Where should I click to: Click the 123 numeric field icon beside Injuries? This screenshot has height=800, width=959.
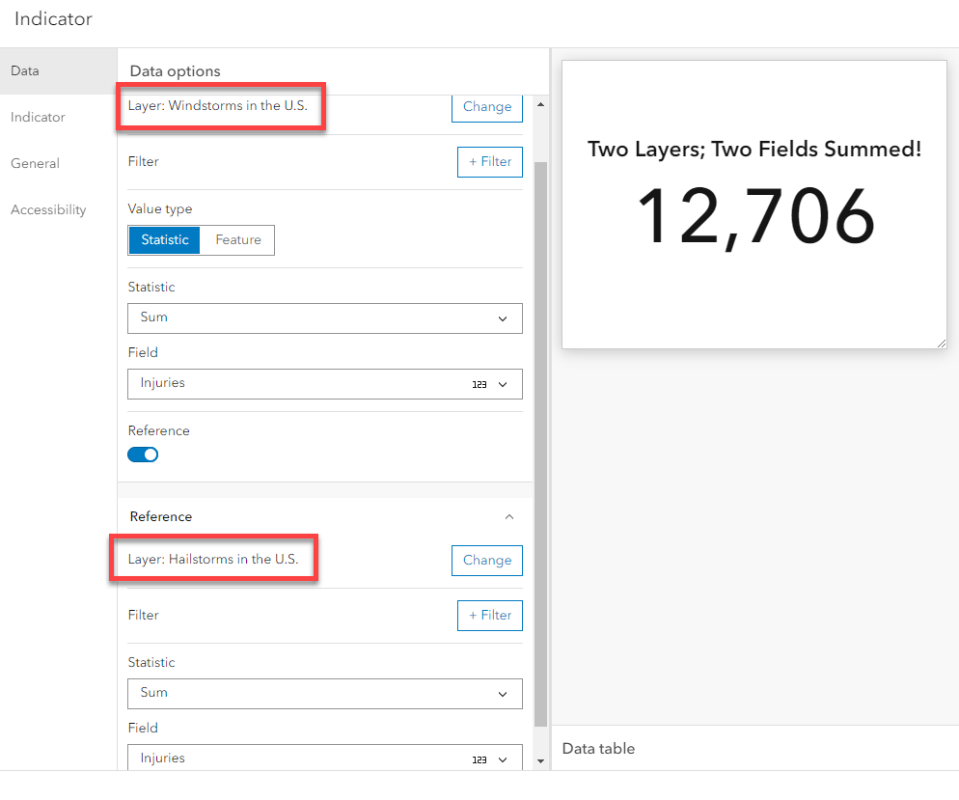coord(479,383)
